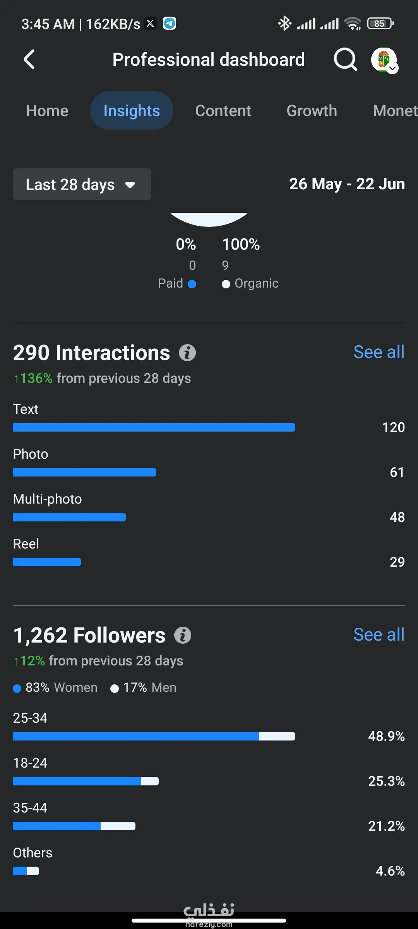The image size is (418, 929).
Task: Tap the account switch chevron on avatar
Action: click(x=393, y=69)
